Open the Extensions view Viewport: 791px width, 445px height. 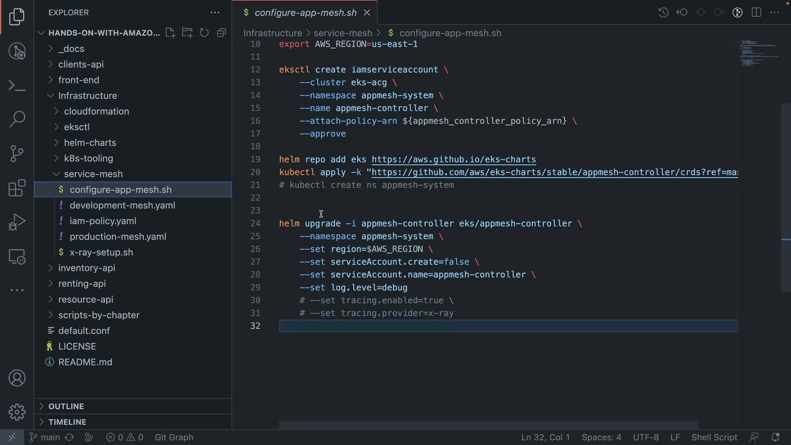pyautogui.click(x=17, y=188)
